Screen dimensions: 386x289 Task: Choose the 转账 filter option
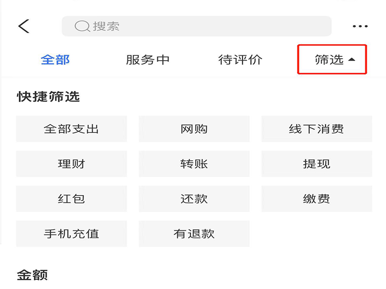pyautogui.click(x=194, y=164)
